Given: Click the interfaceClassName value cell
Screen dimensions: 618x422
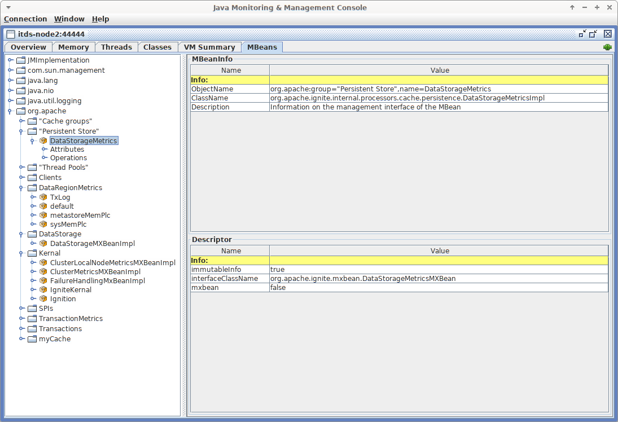Looking at the screenshot, I should tap(438, 279).
